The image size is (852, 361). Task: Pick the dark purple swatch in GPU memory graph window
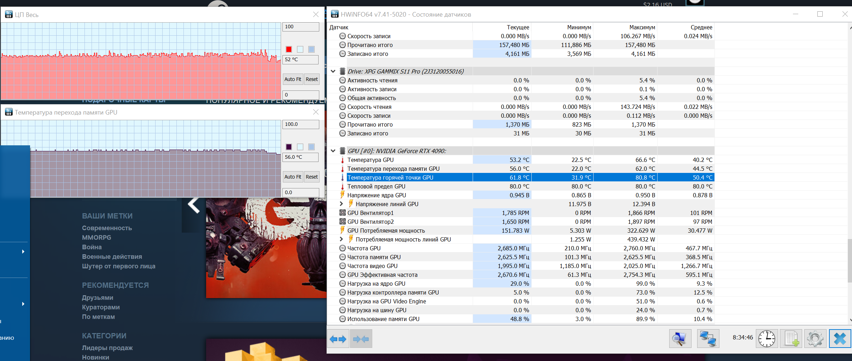point(289,147)
